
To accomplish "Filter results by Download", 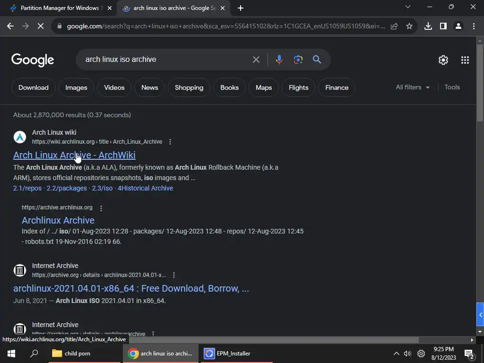I will 34,87.
